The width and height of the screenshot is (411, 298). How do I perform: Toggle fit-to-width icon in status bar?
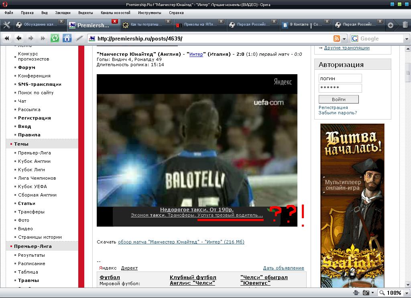click(x=356, y=293)
